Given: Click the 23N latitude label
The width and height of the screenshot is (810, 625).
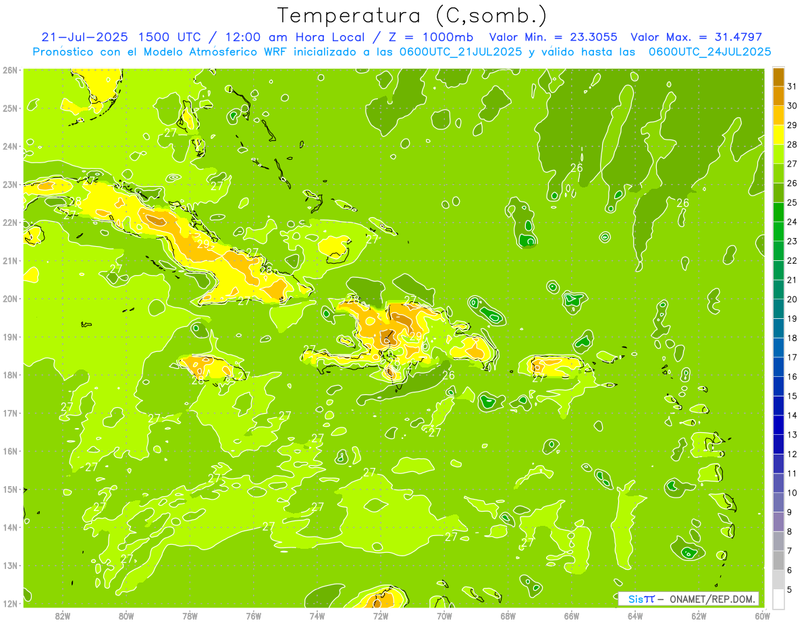Looking at the screenshot, I should click(9, 184).
